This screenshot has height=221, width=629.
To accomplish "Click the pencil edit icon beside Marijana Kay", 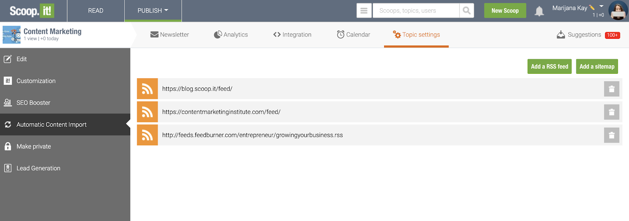I will [592, 7].
